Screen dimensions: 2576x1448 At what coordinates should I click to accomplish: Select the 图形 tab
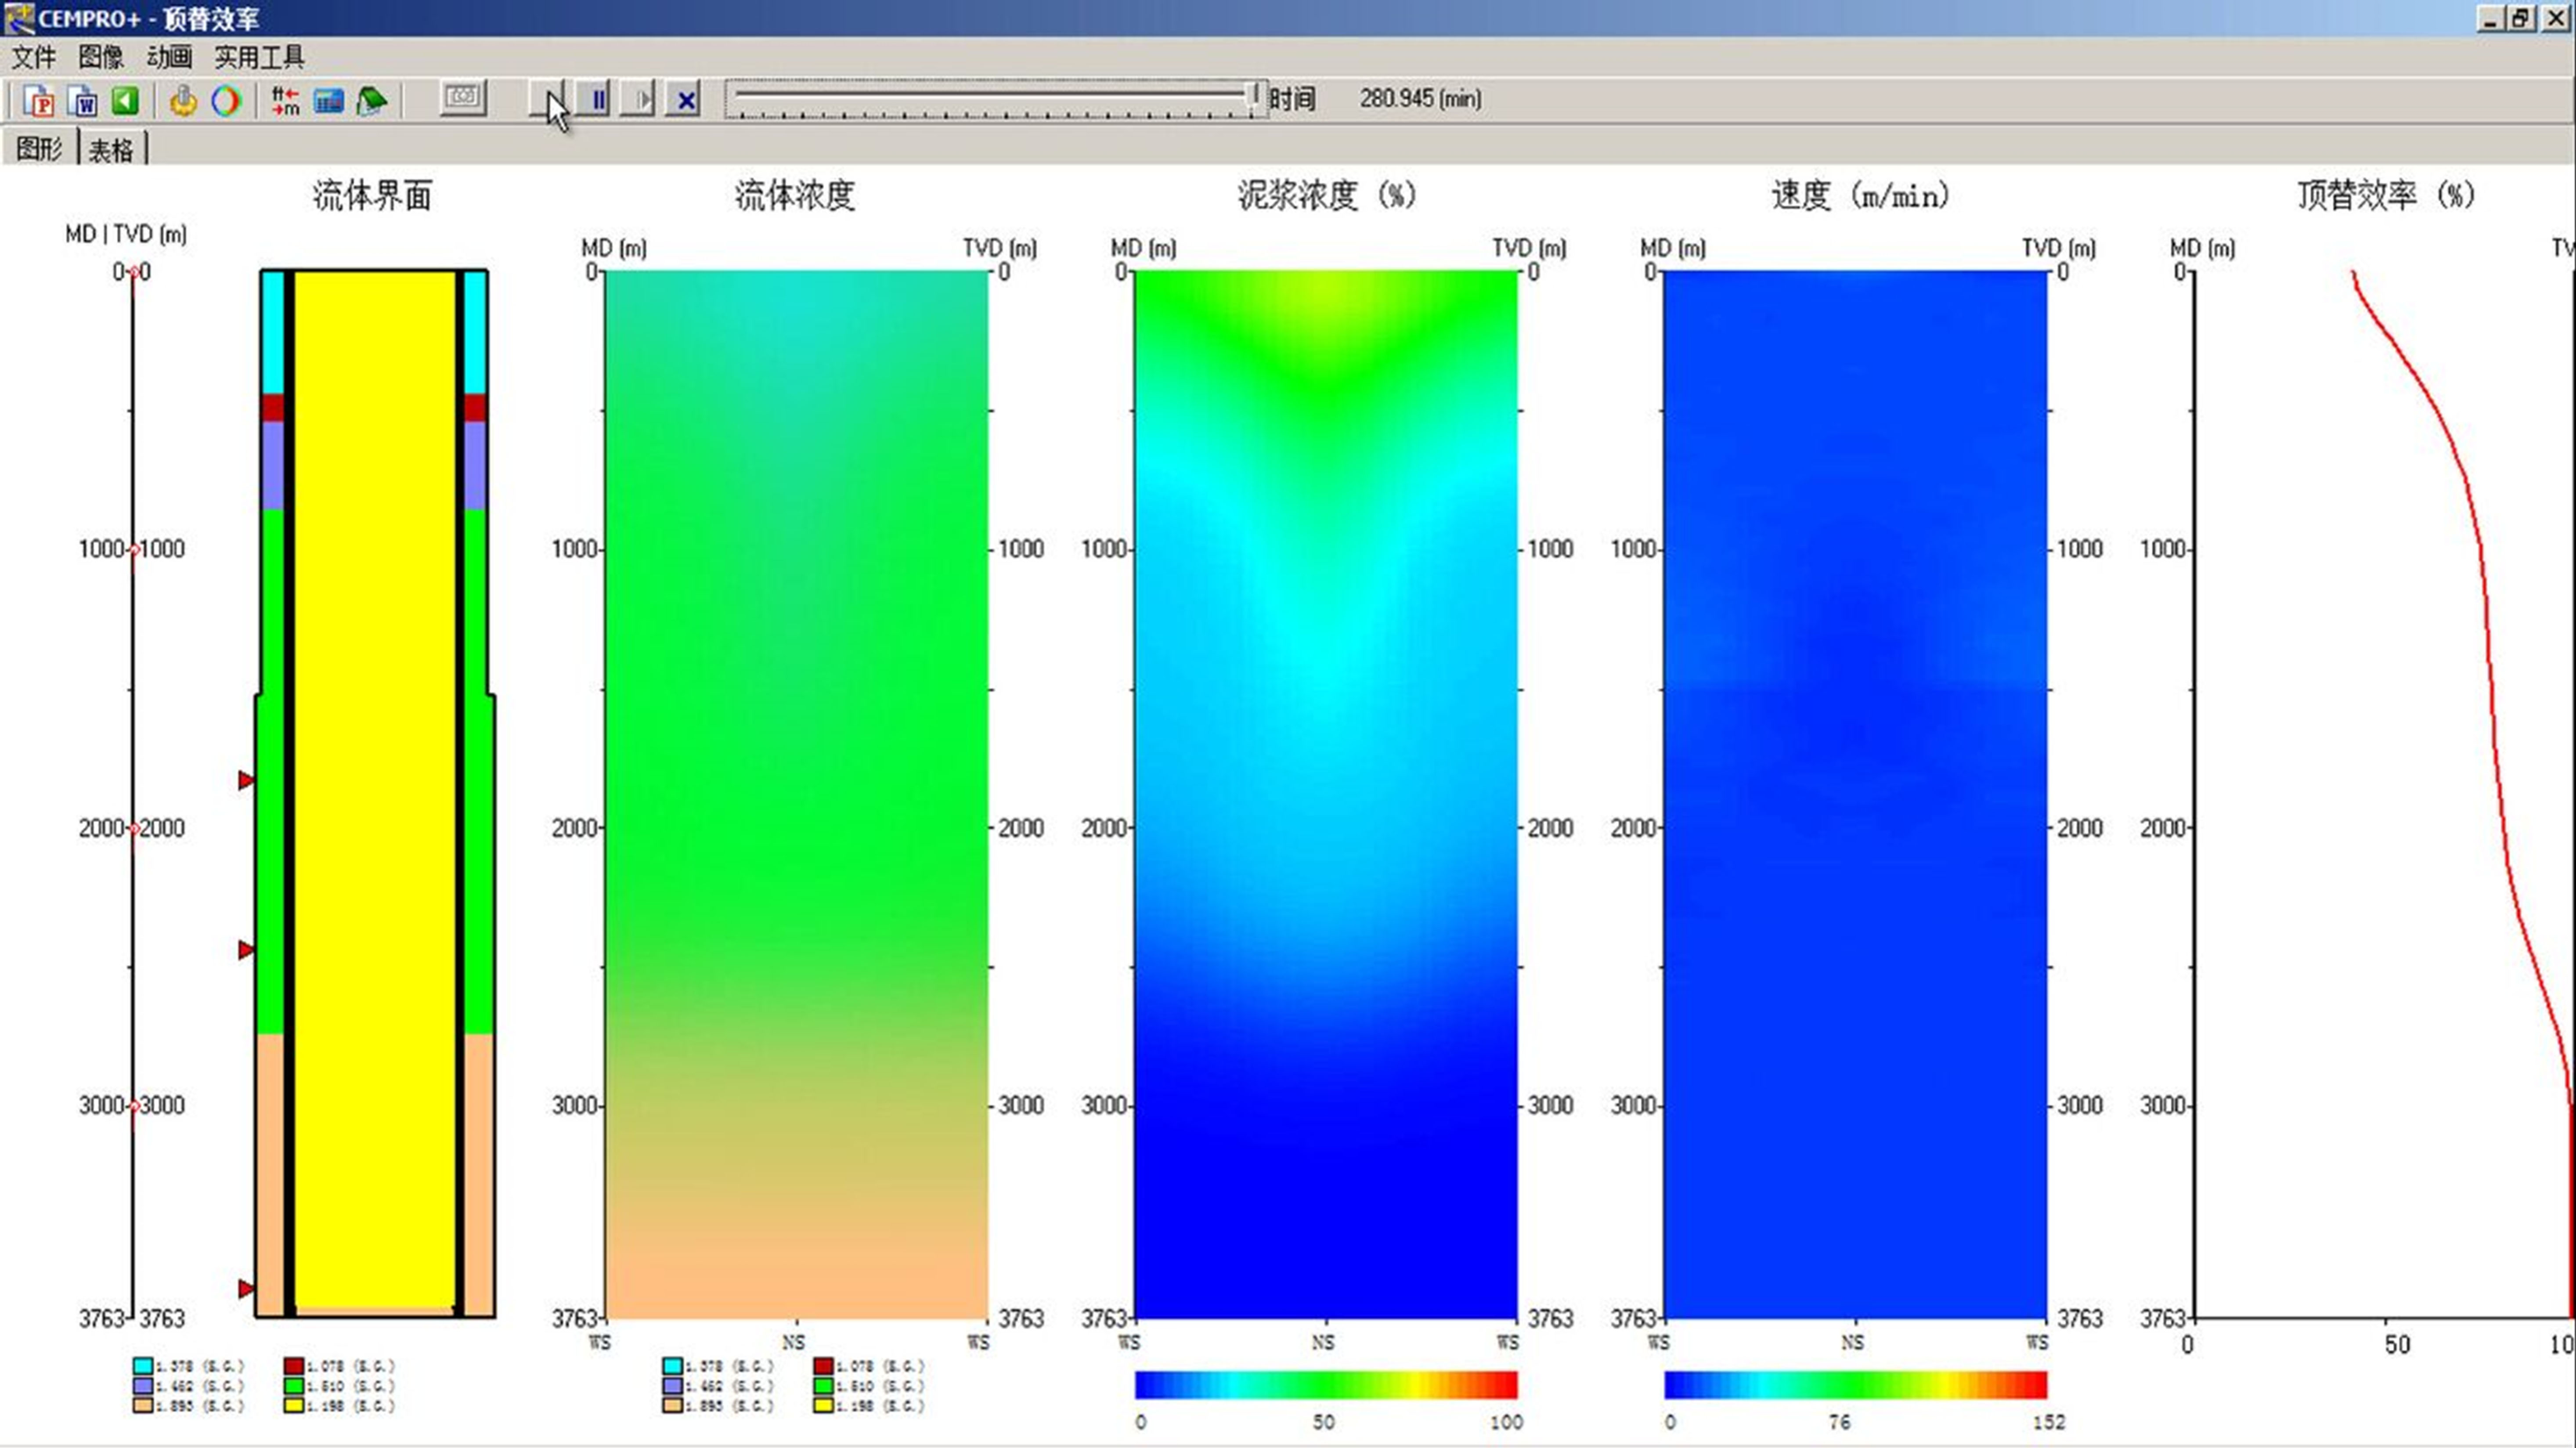[x=40, y=149]
